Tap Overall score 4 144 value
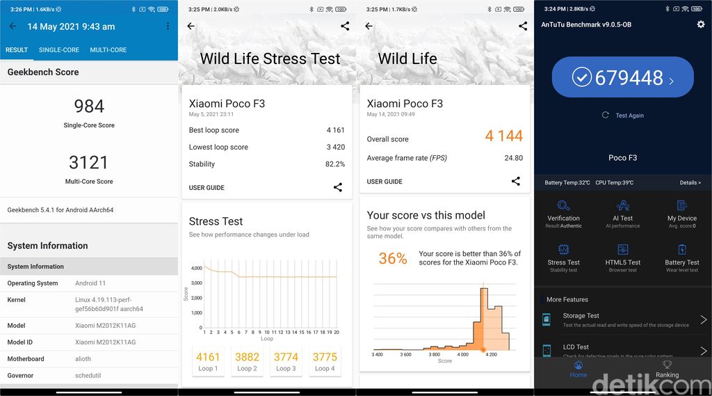Screen dimensions: 712x396 pyautogui.click(x=503, y=136)
